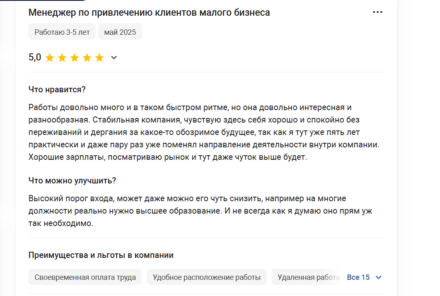Open the three-dots review options menu

tap(377, 12)
